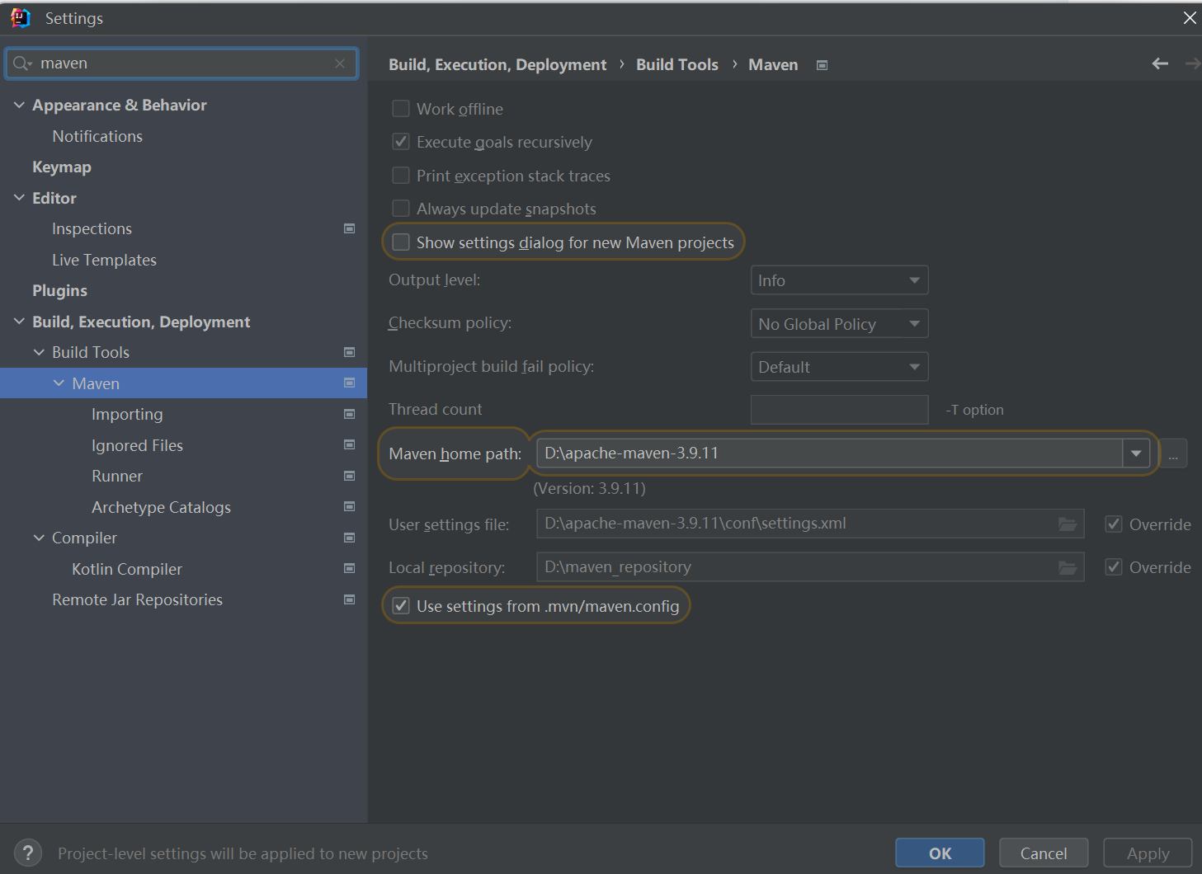Click project-level icon on Importing row
This screenshot has height=874, width=1202.
click(x=349, y=414)
